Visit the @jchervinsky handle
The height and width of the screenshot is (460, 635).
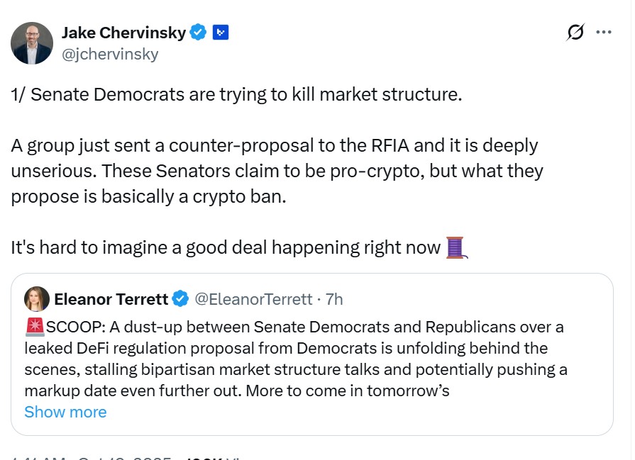tap(110, 54)
